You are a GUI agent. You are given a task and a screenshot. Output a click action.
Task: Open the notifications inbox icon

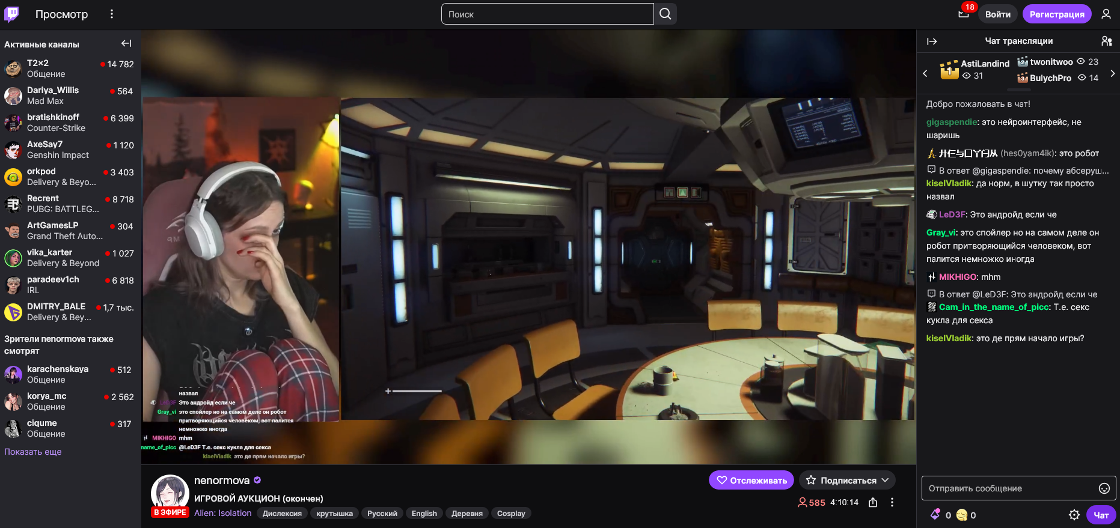click(964, 14)
